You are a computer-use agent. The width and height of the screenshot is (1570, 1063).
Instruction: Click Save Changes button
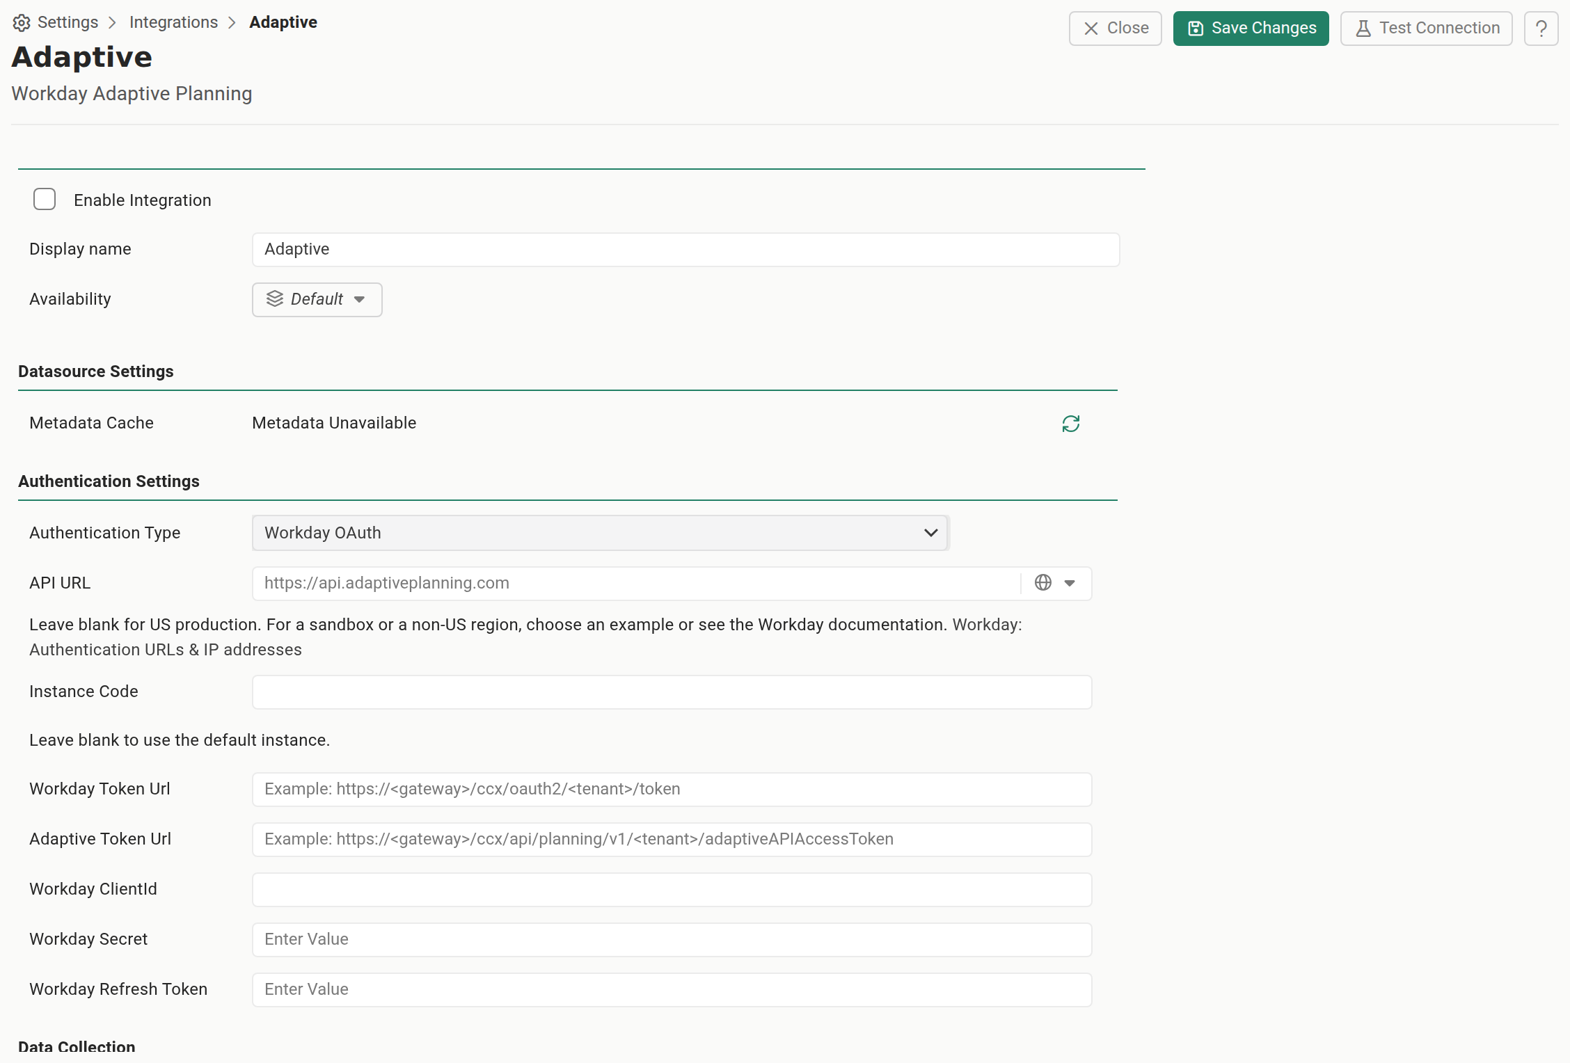click(x=1251, y=29)
